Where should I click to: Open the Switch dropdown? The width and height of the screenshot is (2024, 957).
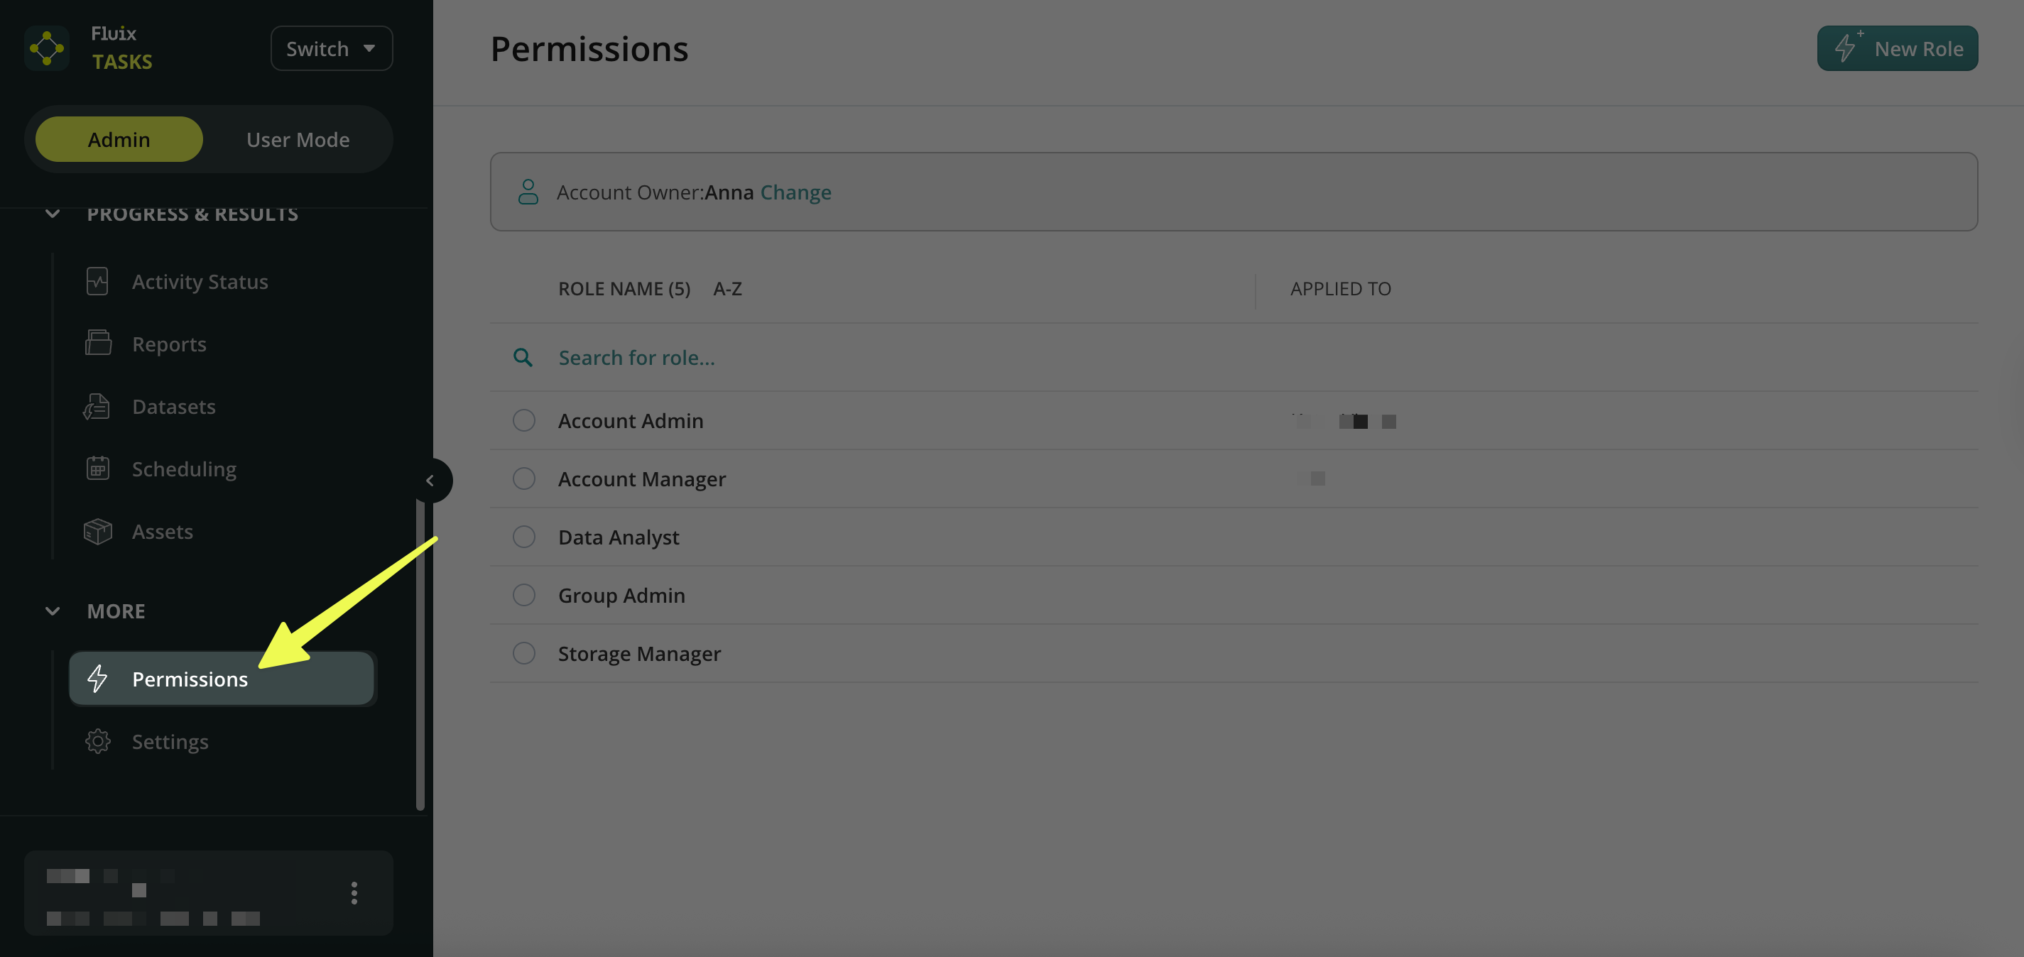pyautogui.click(x=331, y=49)
